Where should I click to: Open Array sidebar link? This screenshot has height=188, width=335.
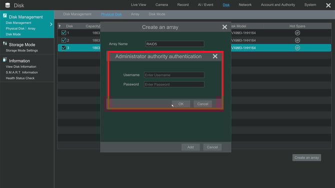click(31, 28)
